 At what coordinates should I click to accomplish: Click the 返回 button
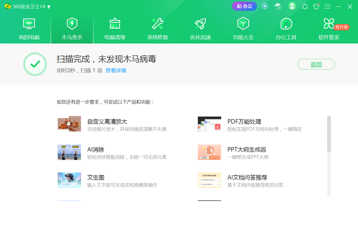coord(316,64)
